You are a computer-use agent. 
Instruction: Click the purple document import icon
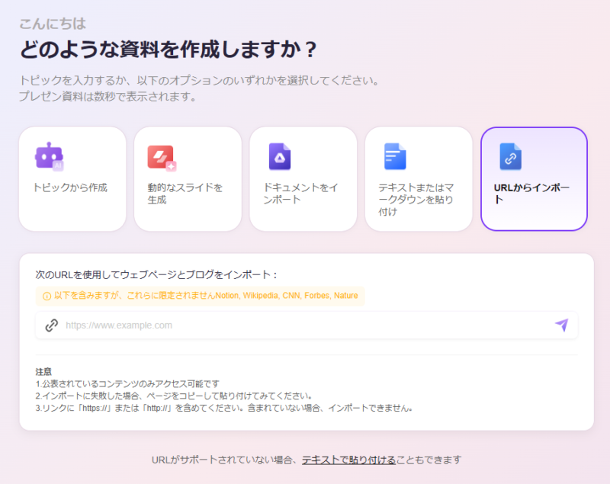[279, 156]
